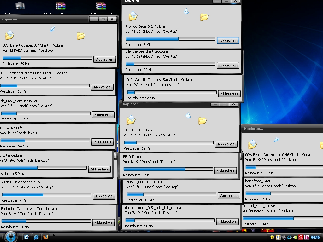Click progress bar of BF40kRelease1.rar copy
The height and width of the screenshot is (242, 323).
tap(168, 169)
